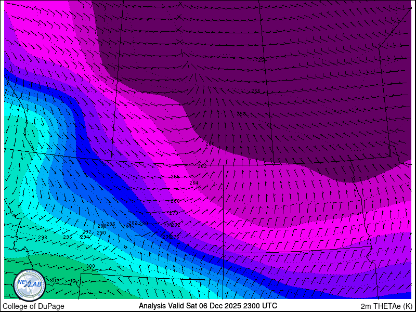Click the 262 contour label
The width and height of the screenshot is (416, 312).
pos(202,166)
